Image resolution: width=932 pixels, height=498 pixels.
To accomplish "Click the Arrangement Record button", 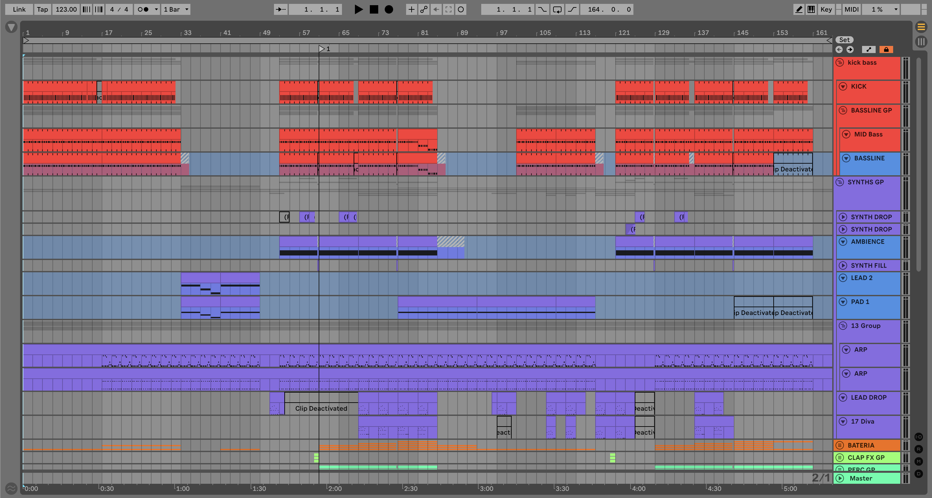I will point(389,9).
